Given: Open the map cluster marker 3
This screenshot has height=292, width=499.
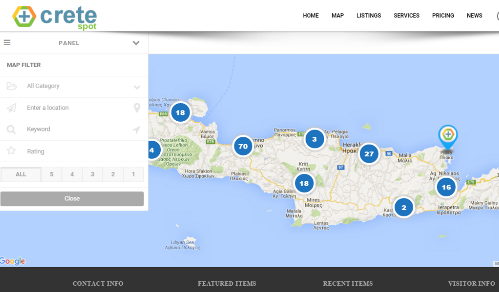Looking at the screenshot, I should 314,139.
